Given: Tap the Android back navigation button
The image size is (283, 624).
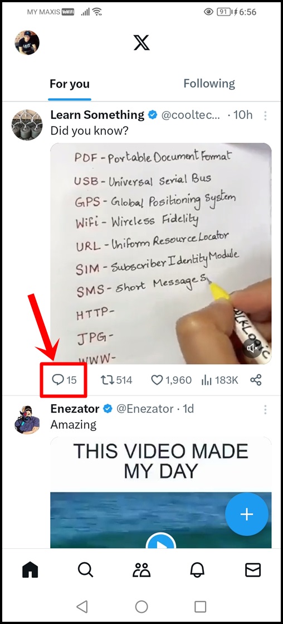Looking at the screenshot, I should tap(82, 607).
